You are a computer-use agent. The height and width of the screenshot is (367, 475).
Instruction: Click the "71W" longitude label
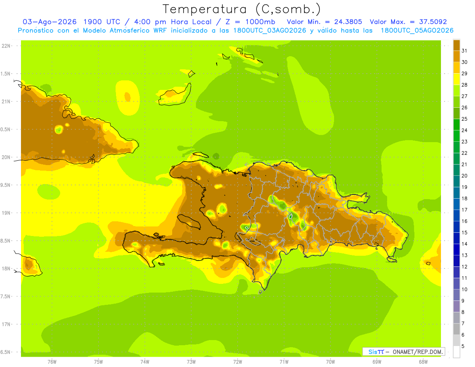pyautogui.click(x=284, y=362)
